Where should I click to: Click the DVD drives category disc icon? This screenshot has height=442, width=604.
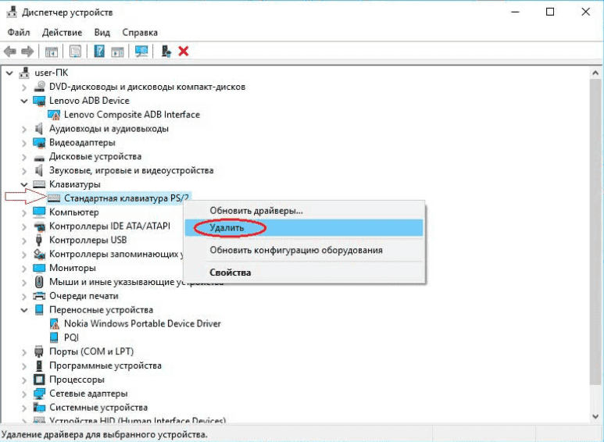[x=39, y=87]
